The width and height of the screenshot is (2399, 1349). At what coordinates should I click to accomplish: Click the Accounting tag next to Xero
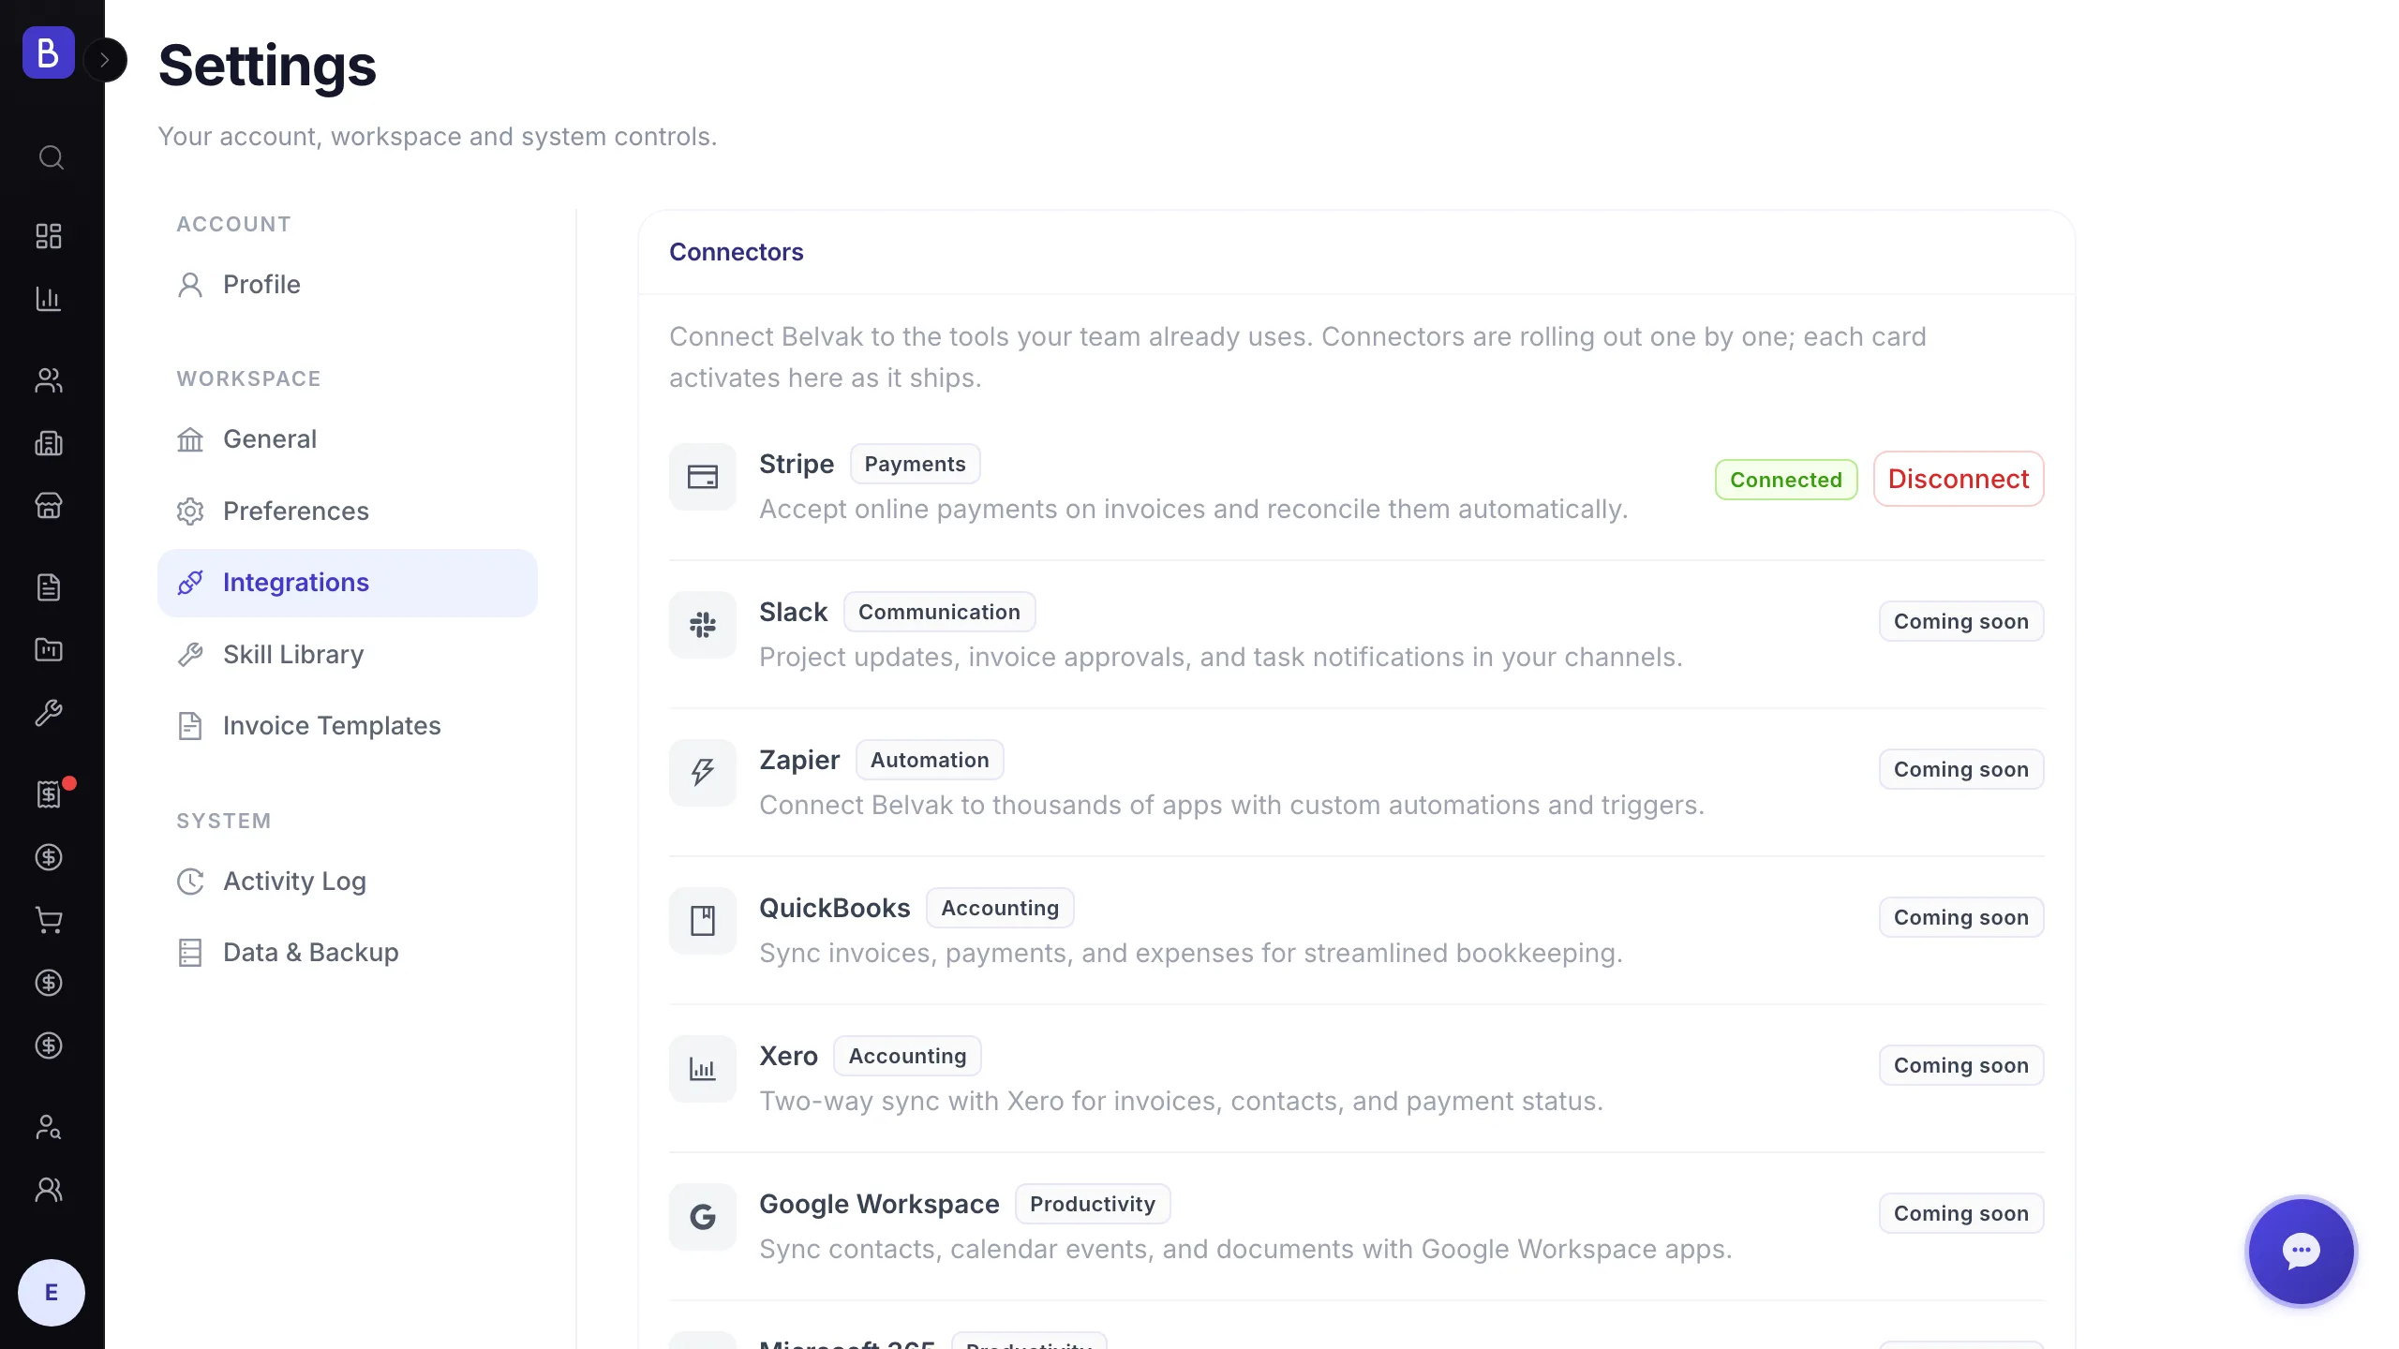pos(907,1056)
